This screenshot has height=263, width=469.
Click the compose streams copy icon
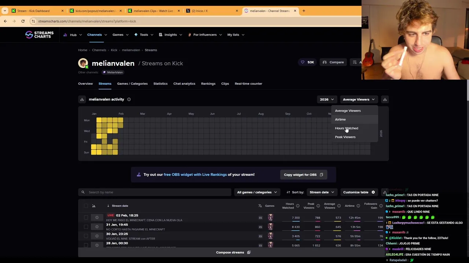click(x=249, y=252)
